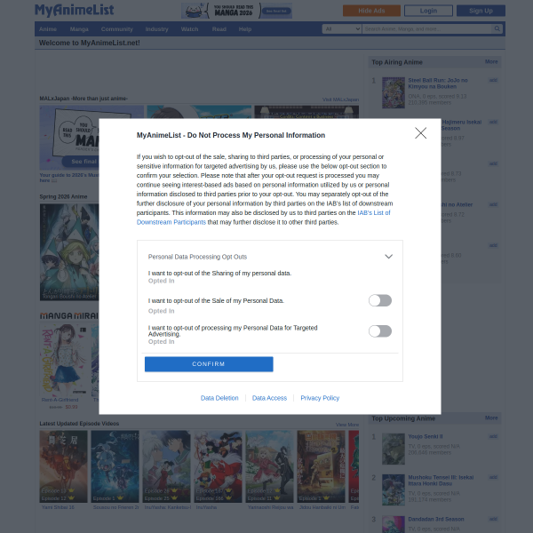Click the Hide Ads button

(x=371, y=11)
